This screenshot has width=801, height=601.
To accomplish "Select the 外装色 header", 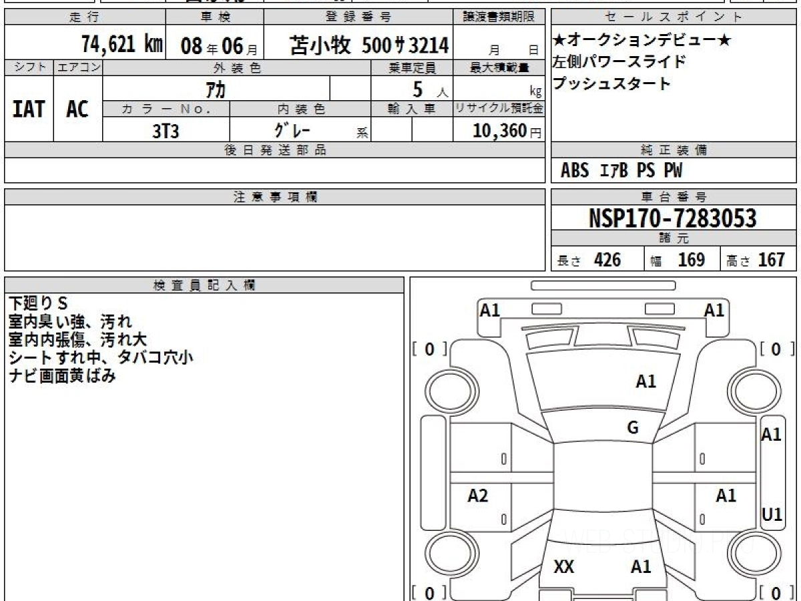I will click(x=236, y=67).
